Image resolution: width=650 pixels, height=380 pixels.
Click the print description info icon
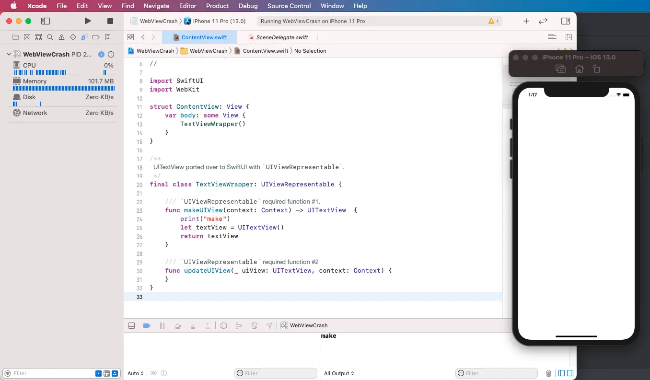[164, 373]
